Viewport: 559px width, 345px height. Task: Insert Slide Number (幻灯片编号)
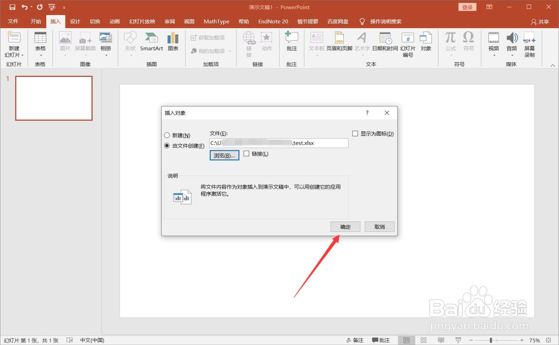click(x=408, y=44)
